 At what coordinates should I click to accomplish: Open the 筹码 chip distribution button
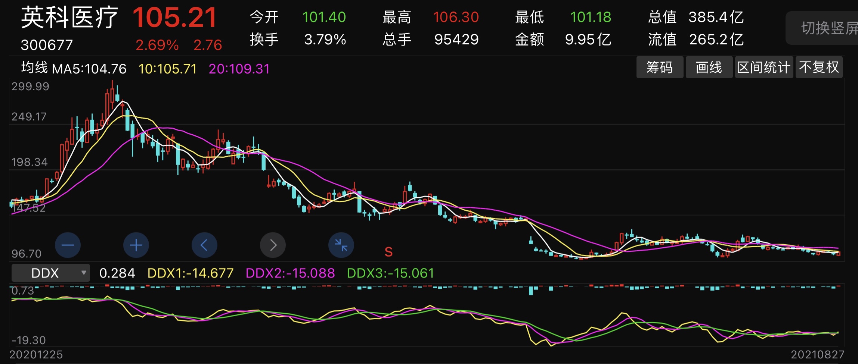[x=660, y=68]
